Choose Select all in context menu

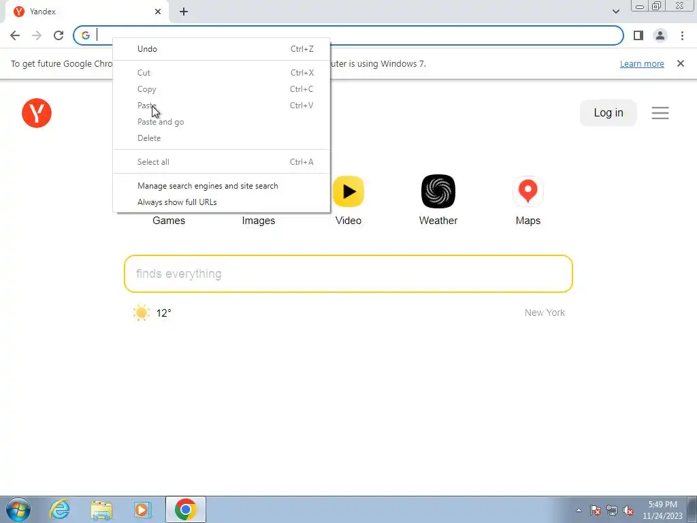tap(222, 162)
